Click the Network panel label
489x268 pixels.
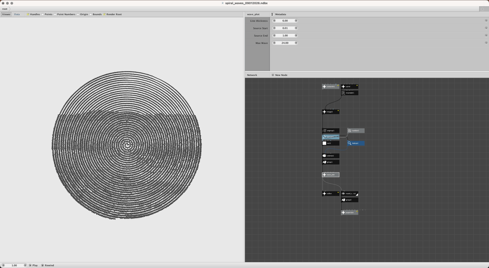pos(252,75)
